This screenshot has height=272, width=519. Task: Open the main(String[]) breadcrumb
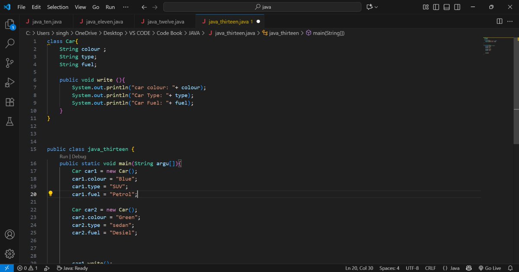click(x=325, y=33)
